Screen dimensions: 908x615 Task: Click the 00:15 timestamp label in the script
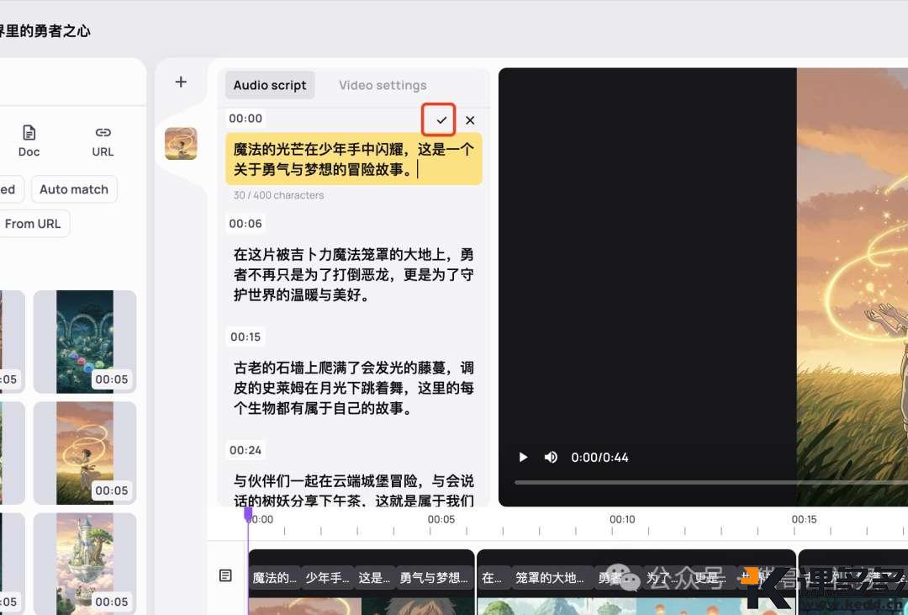point(245,337)
